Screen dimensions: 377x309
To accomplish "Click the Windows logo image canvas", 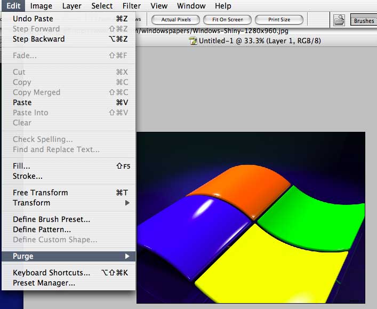I will (251, 217).
